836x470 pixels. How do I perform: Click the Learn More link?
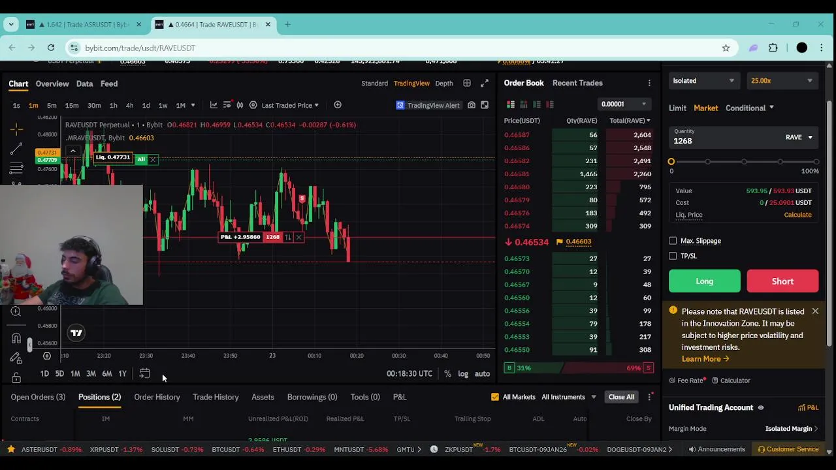(705, 359)
